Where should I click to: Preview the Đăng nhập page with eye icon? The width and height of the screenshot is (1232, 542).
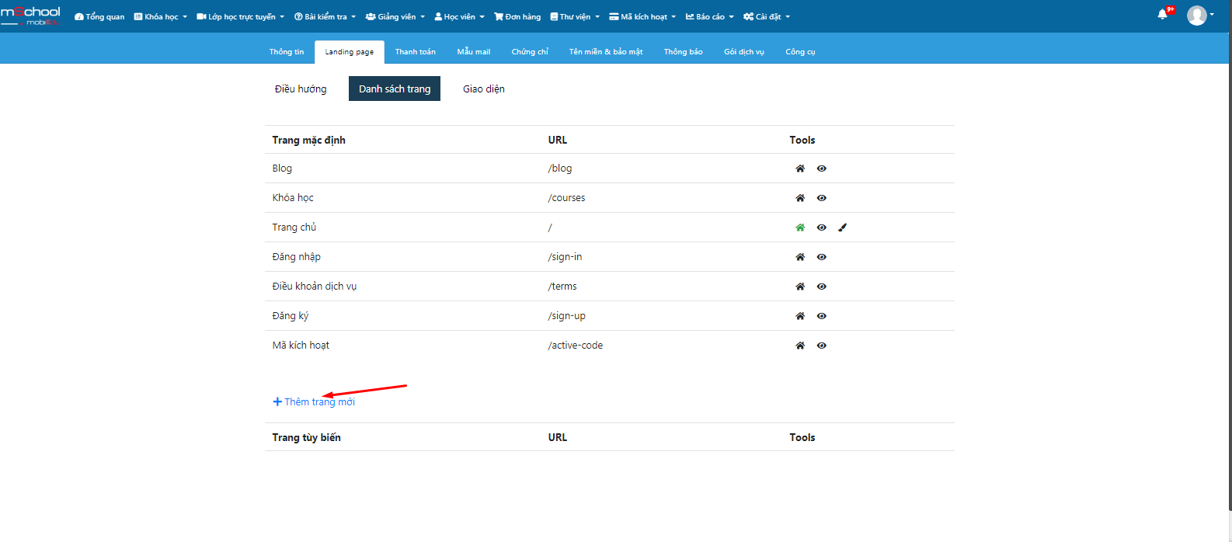[822, 257]
